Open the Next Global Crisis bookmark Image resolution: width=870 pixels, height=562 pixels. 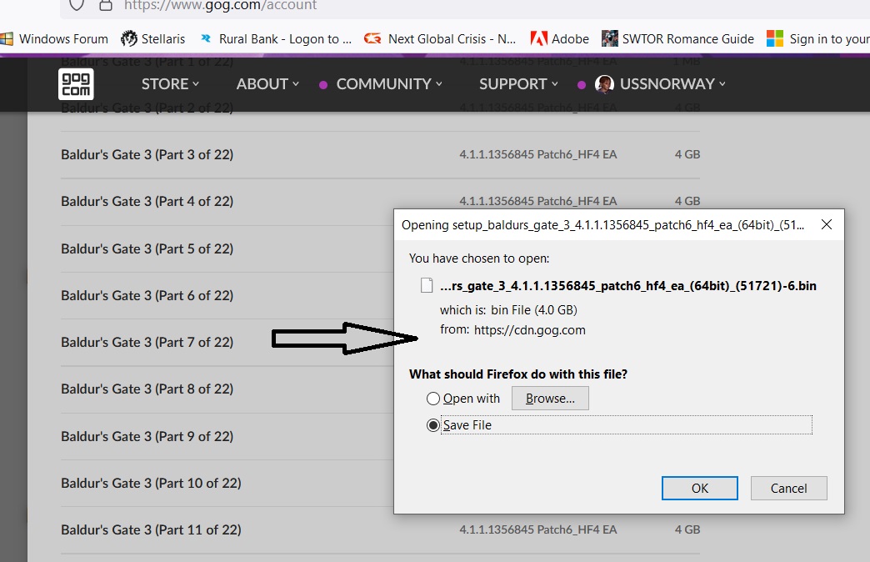click(440, 39)
